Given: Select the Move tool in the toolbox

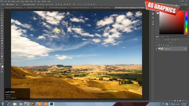Looking at the screenshot, I should point(2,10).
